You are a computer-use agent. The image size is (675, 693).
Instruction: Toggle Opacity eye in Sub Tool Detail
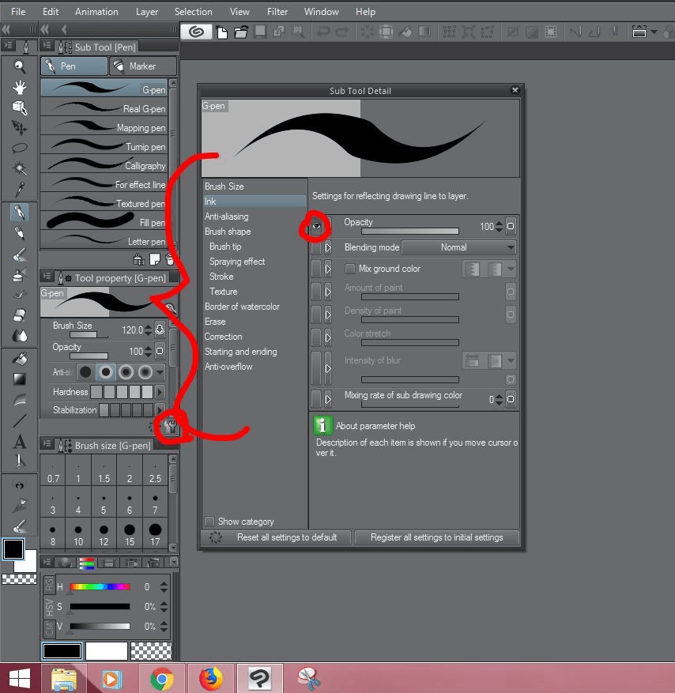click(316, 226)
